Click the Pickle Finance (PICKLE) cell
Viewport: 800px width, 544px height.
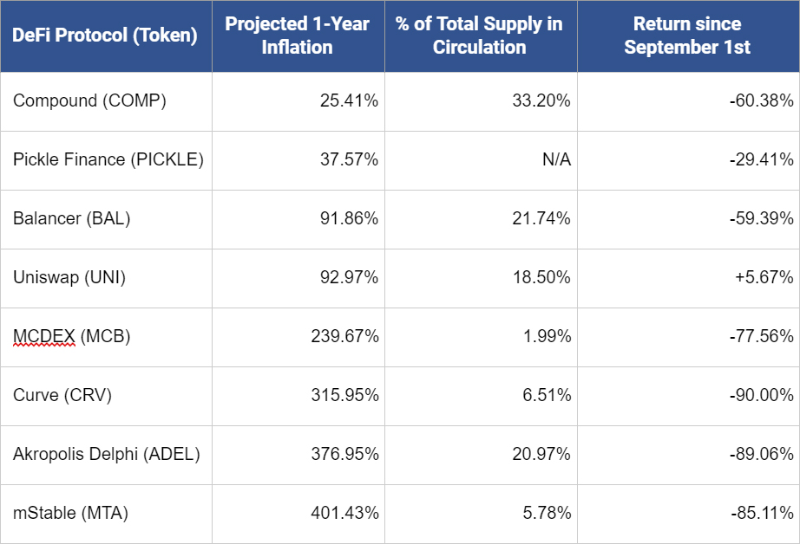[x=106, y=160]
